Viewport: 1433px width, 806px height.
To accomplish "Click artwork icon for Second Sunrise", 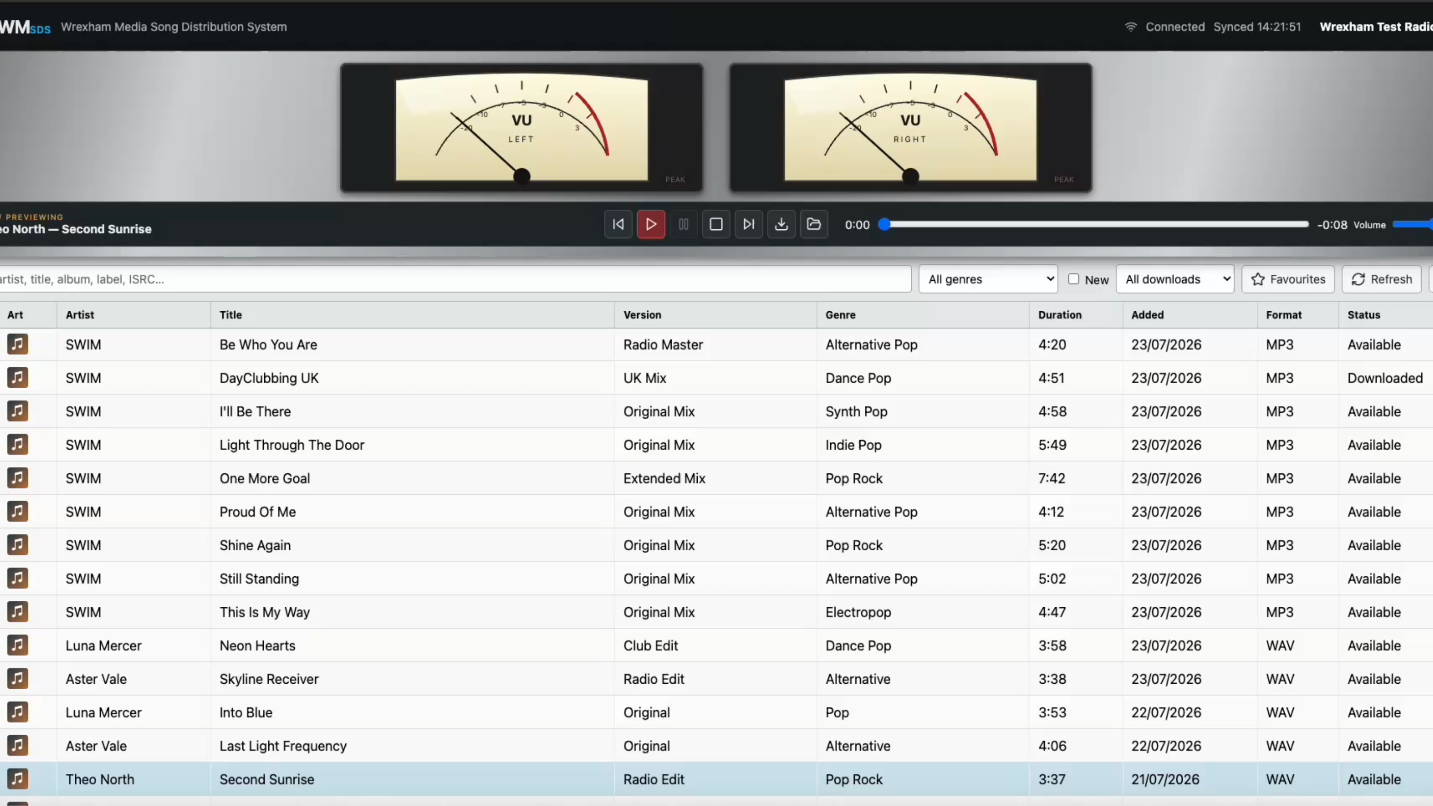I will 17,779.
